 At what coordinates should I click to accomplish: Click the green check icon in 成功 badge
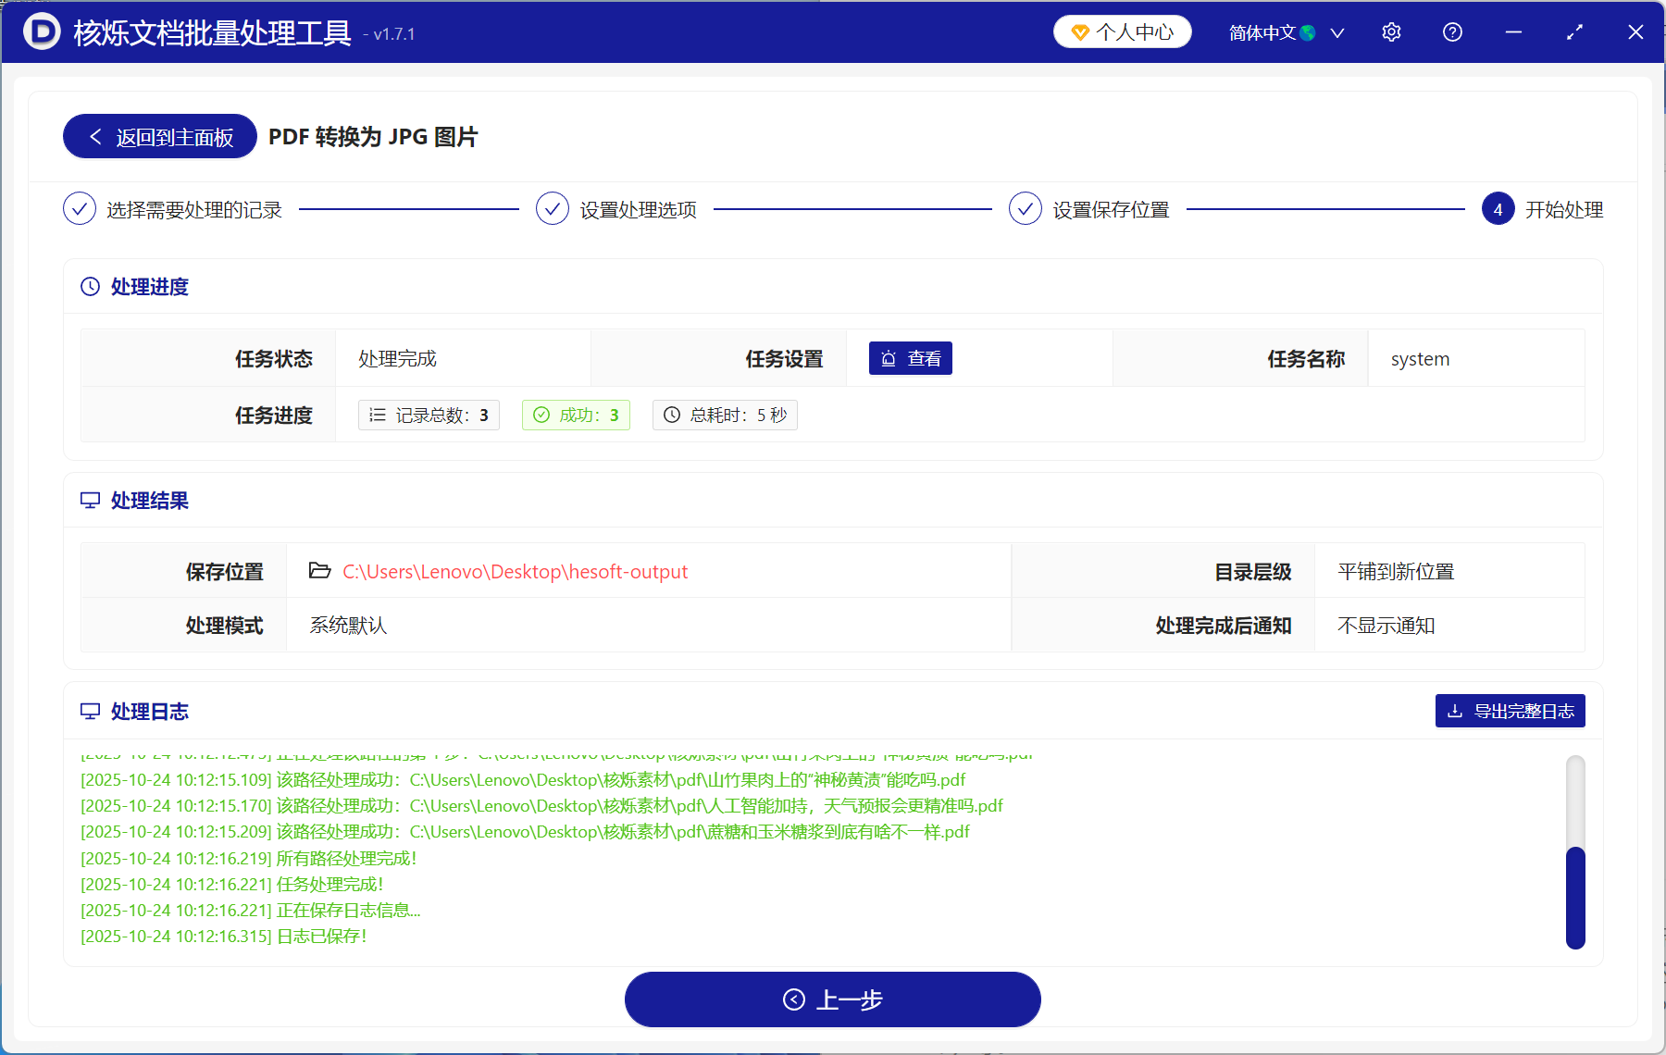click(541, 415)
